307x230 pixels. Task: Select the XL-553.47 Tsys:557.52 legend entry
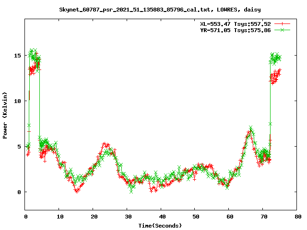[x=236, y=24]
